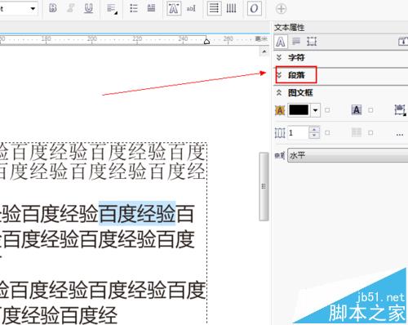Click the orange frame background color icon
This screenshot has height=325, width=408.
point(280,110)
